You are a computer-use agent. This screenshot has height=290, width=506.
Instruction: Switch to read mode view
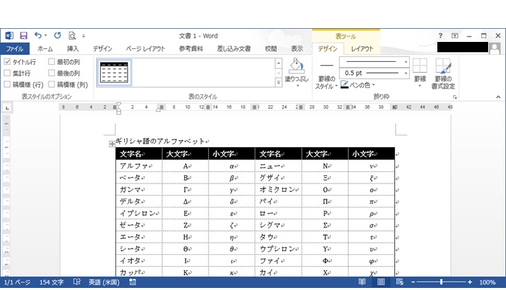(362, 282)
